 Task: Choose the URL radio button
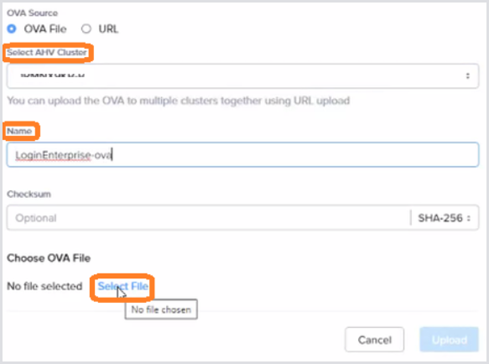click(x=86, y=29)
